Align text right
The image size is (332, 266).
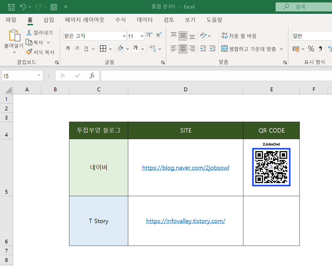click(x=192, y=49)
